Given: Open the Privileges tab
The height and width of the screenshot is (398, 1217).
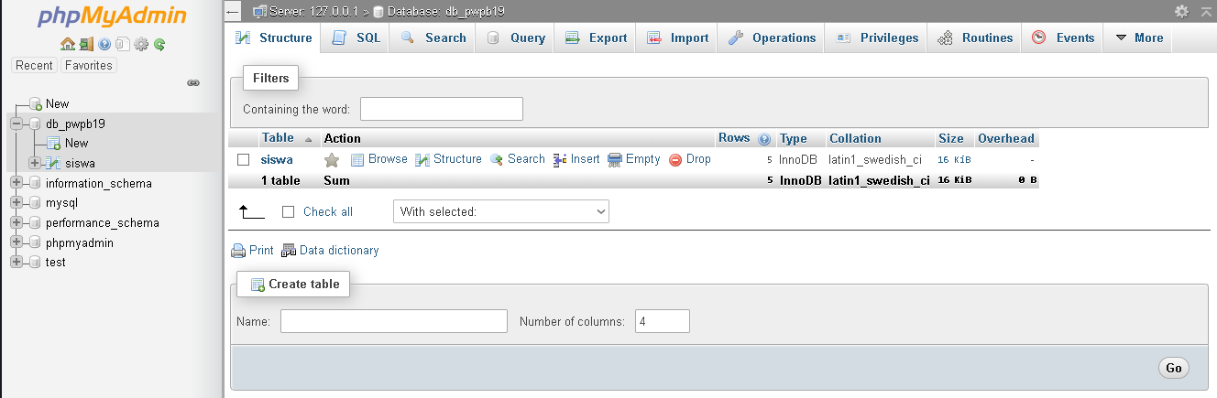Looking at the screenshot, I should click(x=877, y=38).
